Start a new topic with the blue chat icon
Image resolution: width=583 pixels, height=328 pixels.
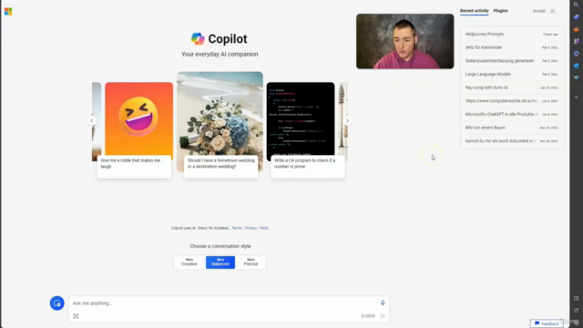click(x=56, y=303)
